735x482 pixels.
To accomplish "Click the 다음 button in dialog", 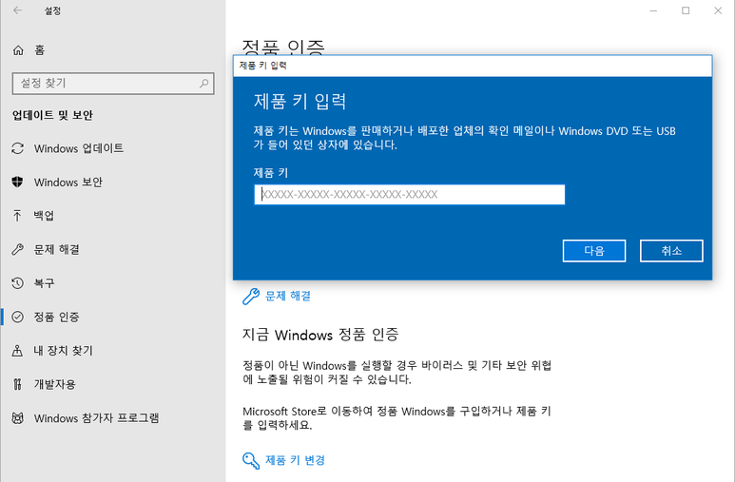I will [x=594, y=251].
